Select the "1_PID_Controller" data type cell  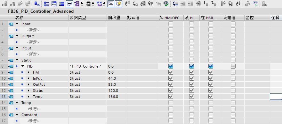point(88,66)
